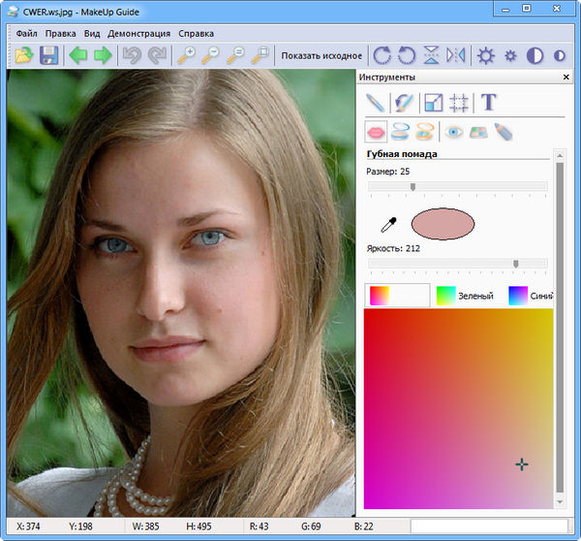This screenshot has height=541, width=581.
Task: Open the Справка menu
Action: click(197, 33)
